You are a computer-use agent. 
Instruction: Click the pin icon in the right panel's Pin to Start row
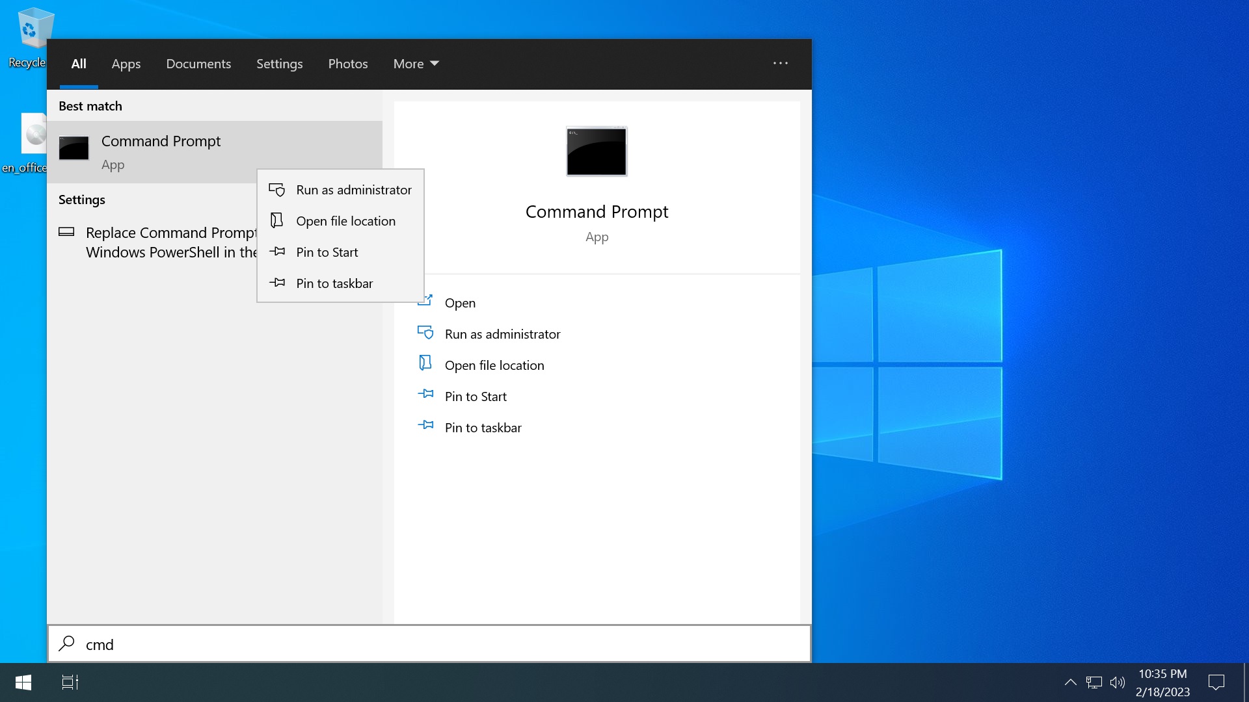pos(425,395)
